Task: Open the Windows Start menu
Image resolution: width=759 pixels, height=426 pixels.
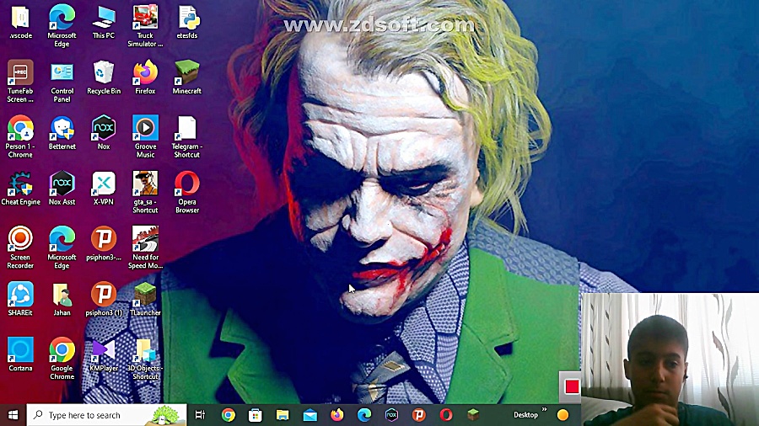Action: [x=13, y=415]
